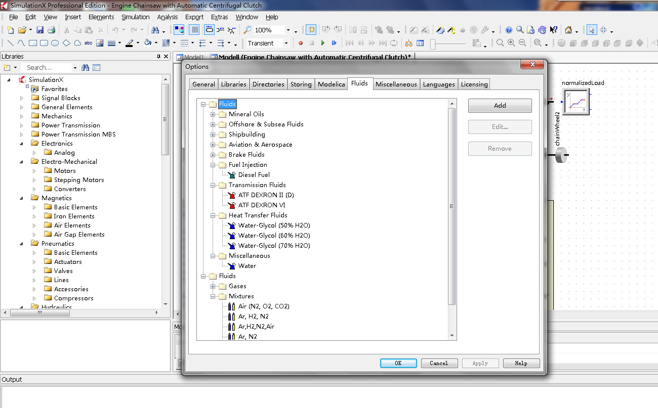Click the Help button in Options dialog
This screenshot has width=658, height=408.
[x=521, y=363]
